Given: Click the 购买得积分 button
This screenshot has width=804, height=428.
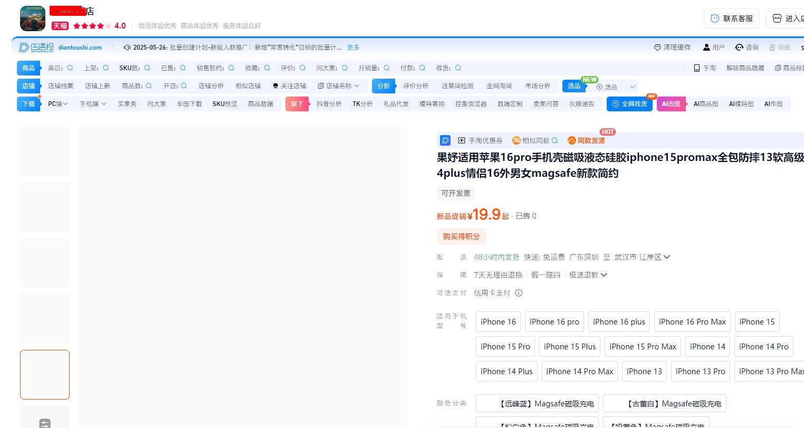Looking at the screenshot, I should pyautogui.click(x=462, y=236).
